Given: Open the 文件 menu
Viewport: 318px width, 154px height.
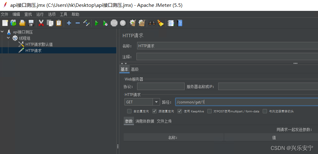Looking at the screenshot, I should [4, 14].
